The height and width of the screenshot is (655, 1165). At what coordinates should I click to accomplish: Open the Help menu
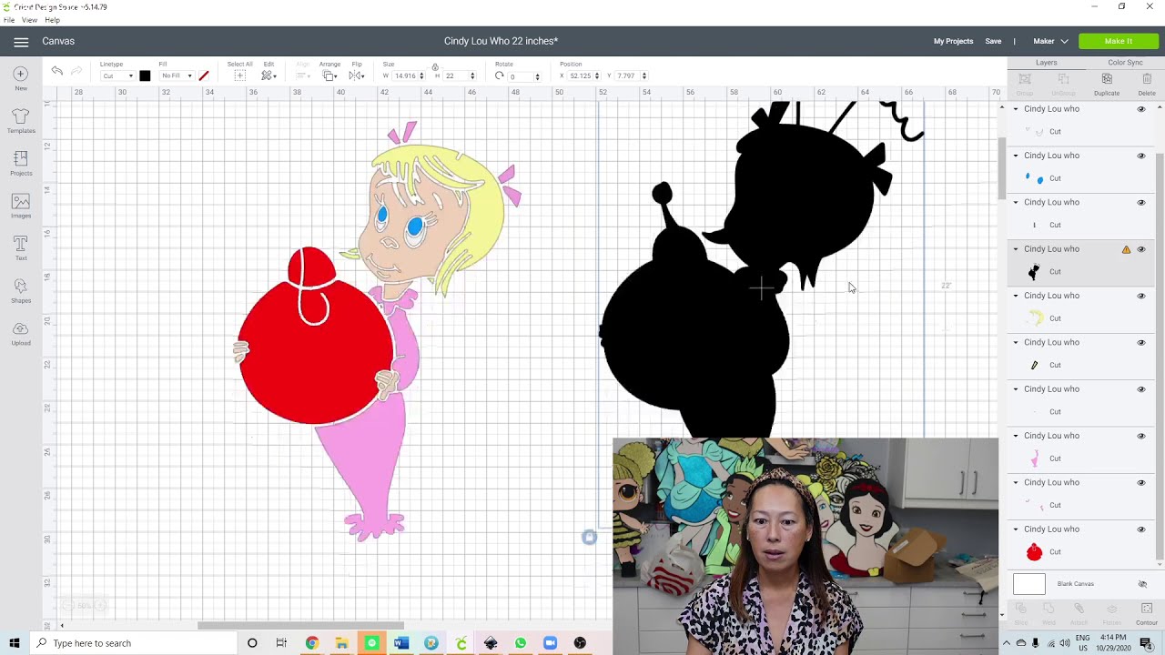pos(52,20)
